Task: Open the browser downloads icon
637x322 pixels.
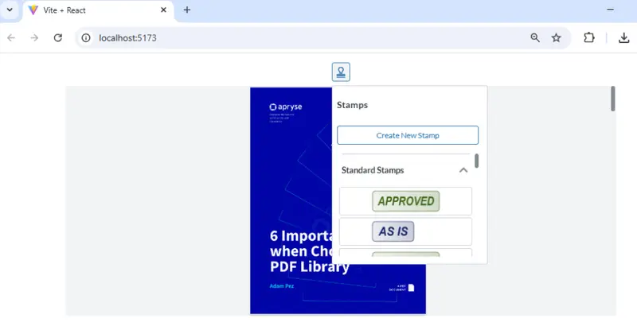Action: (623, 37)
